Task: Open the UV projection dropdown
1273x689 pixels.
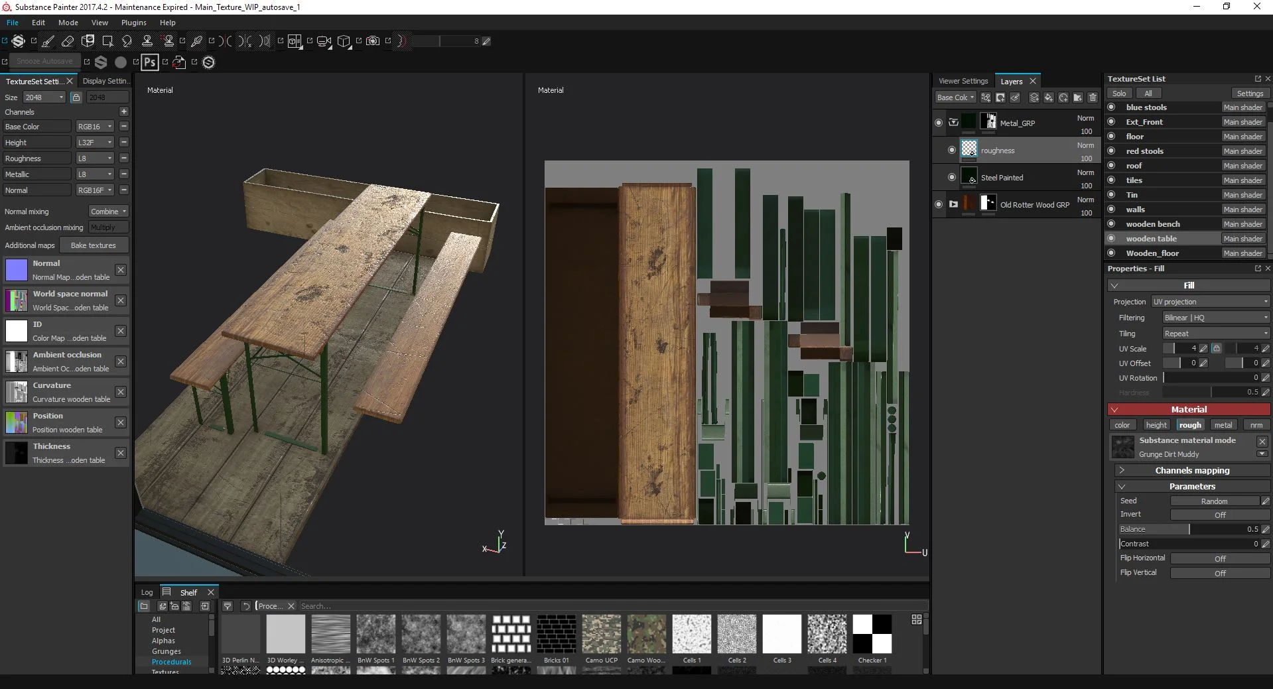Action: click(1211, 302)
